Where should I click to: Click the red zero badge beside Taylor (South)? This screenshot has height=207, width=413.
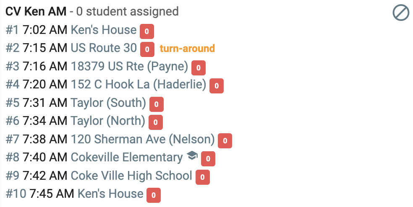[157, 104]
